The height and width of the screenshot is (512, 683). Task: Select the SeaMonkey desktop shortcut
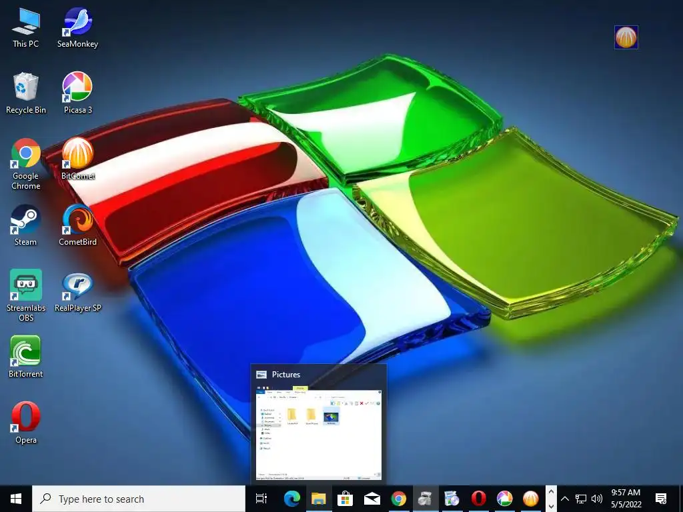[77, 28]
